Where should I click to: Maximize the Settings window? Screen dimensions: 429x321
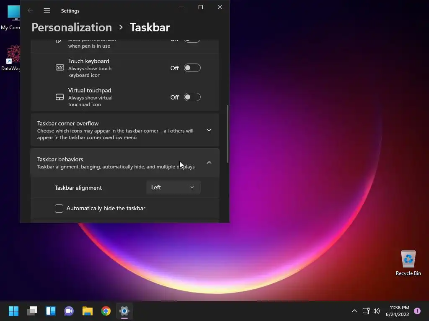click(201, 8)
